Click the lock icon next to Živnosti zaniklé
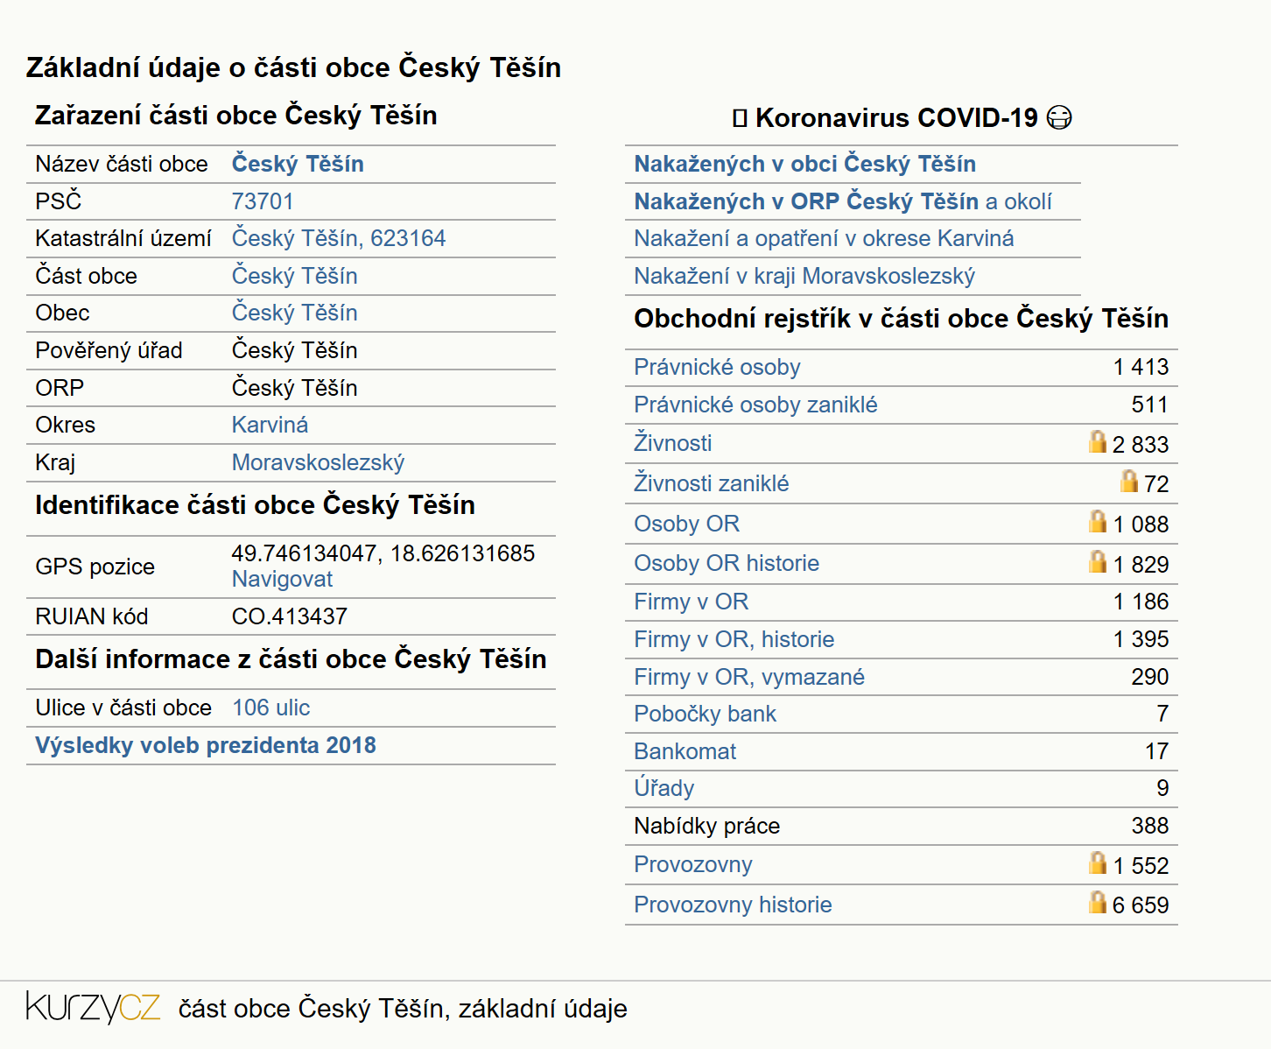 1129,481
